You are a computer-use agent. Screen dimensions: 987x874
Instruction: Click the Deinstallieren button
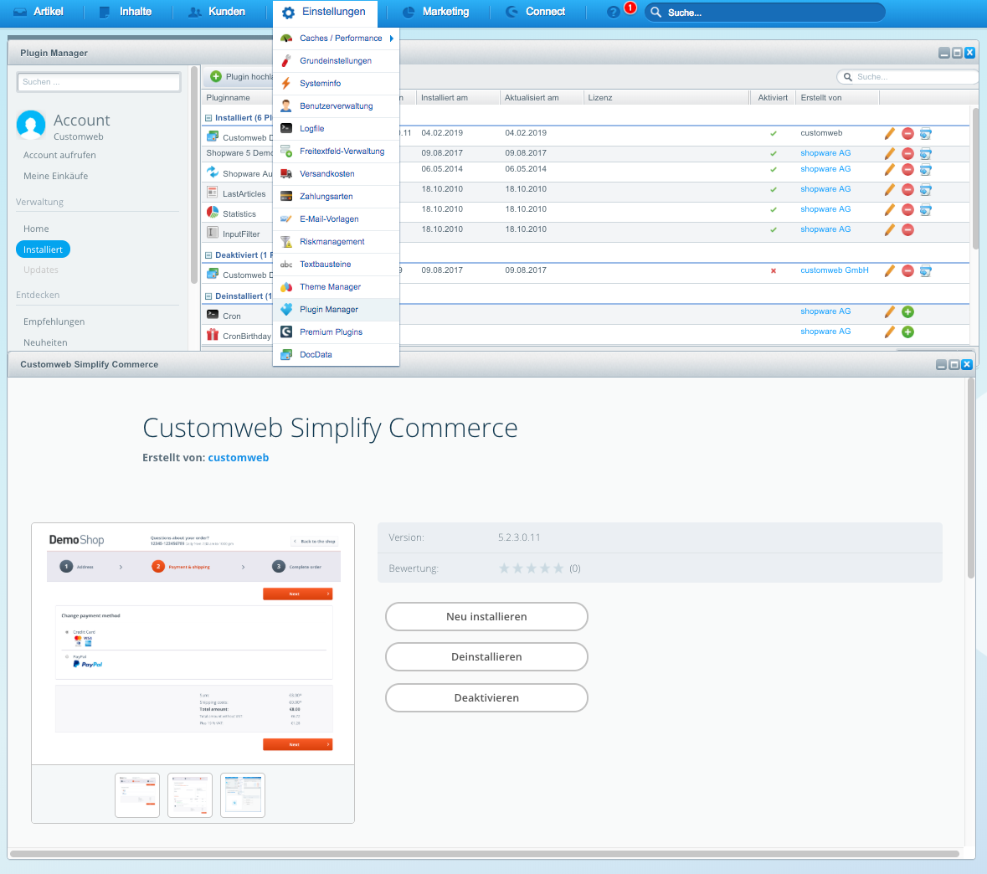(x=486, y=657)
